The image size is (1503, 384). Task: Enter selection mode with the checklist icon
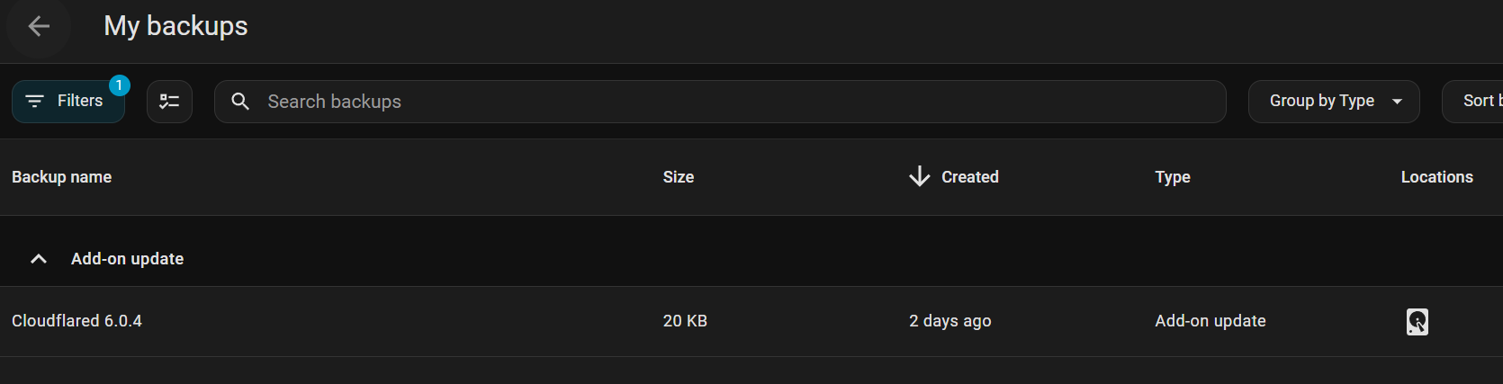point(169,102)
